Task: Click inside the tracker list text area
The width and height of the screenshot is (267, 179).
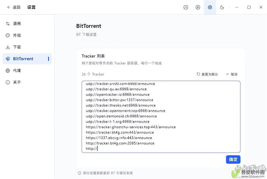Action: [161, 117]
